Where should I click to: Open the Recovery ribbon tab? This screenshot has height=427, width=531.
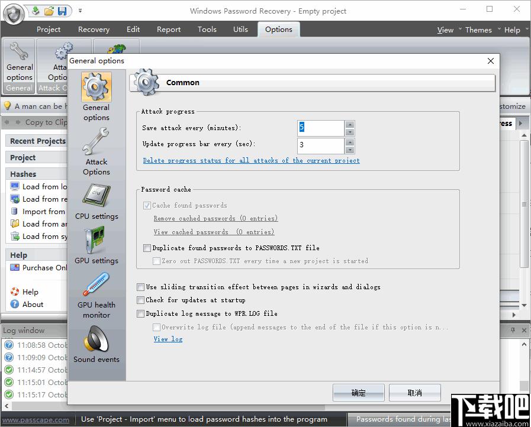(x=94, y=30)
